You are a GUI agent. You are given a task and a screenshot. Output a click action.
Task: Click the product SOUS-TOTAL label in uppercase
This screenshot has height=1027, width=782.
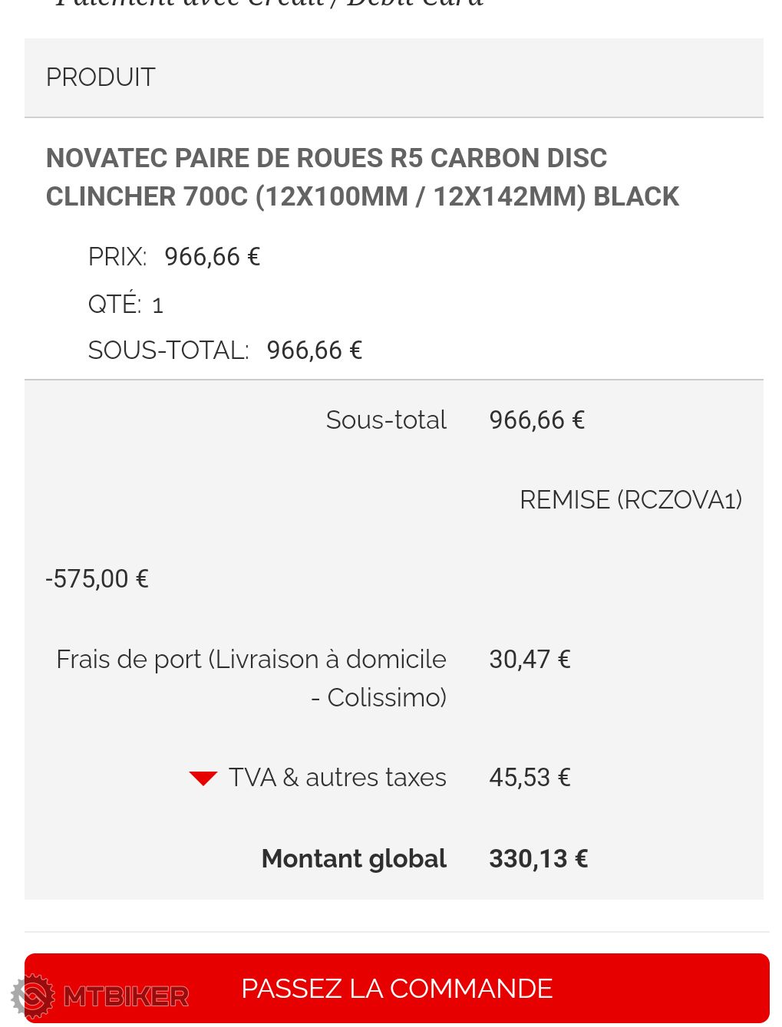(x=168, y=351)
